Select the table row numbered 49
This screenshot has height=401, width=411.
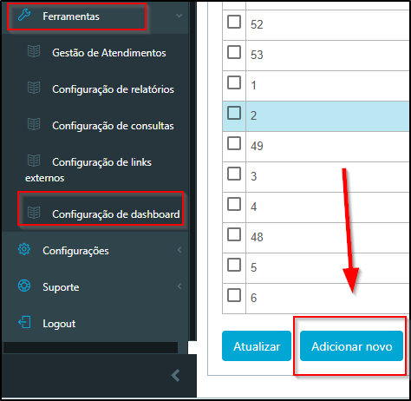coord(316,147)
